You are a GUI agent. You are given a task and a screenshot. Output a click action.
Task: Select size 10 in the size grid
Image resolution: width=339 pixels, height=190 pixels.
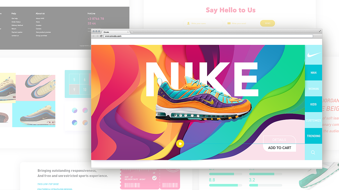click(85, 90)
